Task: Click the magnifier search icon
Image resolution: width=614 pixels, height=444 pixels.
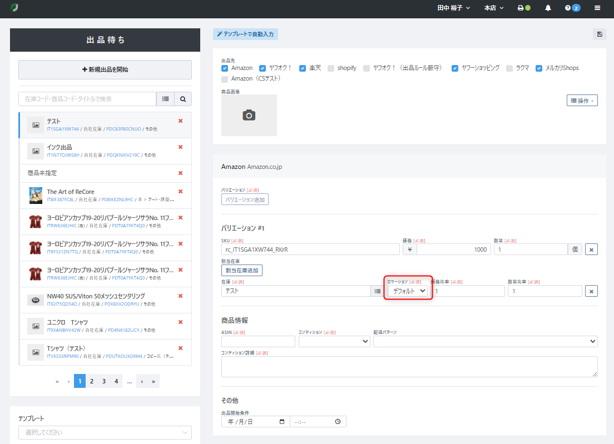Action: (x=183, y=99)
